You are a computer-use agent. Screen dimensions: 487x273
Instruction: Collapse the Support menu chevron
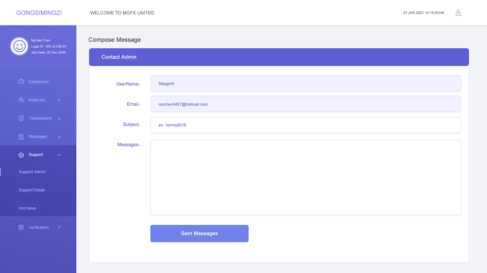[x=59, y=155]
